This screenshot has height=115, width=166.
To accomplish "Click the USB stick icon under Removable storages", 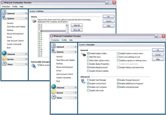I will (34, 66).
